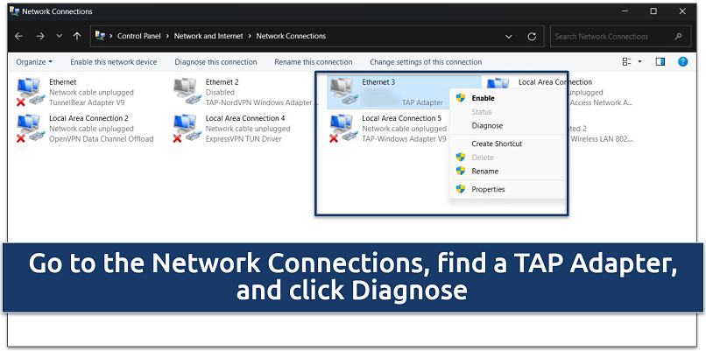The width and height of the screenshot is (706, 351).
Task: Click the Back navigation arrow
Action: point(18,37)
